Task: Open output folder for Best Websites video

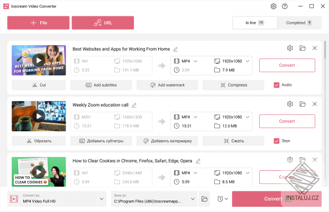Action: (x=303, y=48)
